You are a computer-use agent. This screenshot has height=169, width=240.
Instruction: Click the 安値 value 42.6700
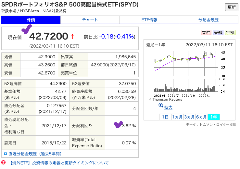[47, 73]
